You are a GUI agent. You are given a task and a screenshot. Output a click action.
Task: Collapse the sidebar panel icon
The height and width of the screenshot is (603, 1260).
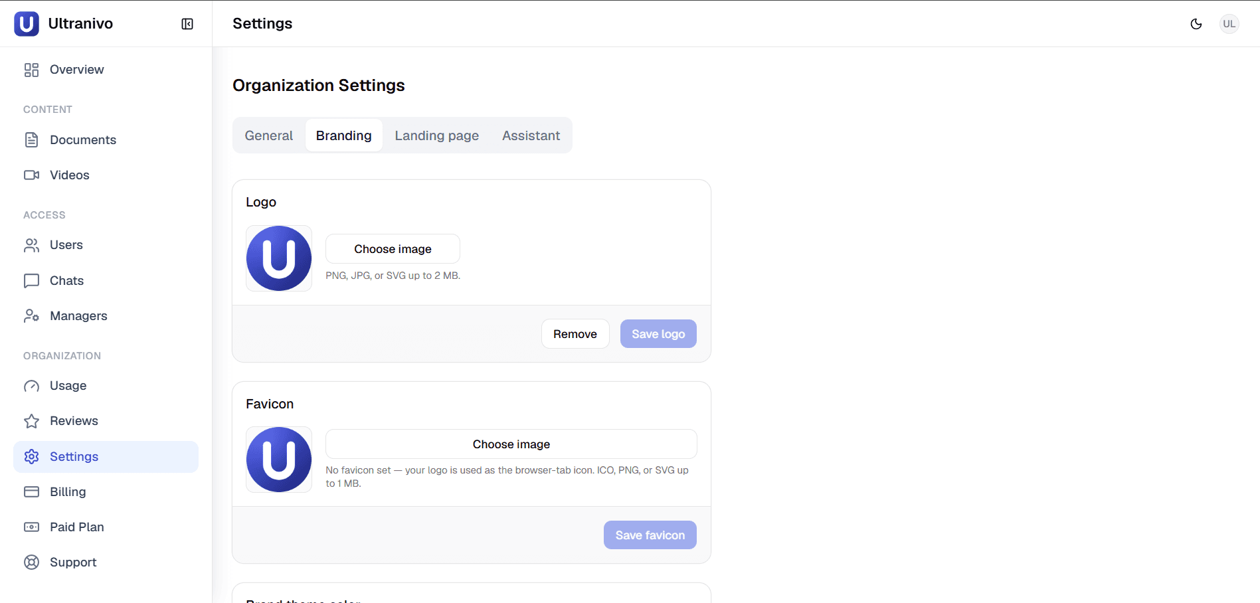187,24
